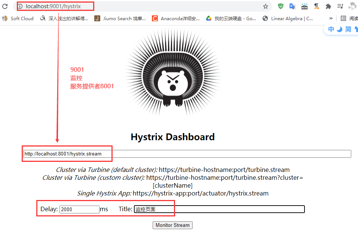Open the Jiumo Search bookmark
Viewport: 358px width, 231px height.
pyautogui.click(x=120, y=18)
